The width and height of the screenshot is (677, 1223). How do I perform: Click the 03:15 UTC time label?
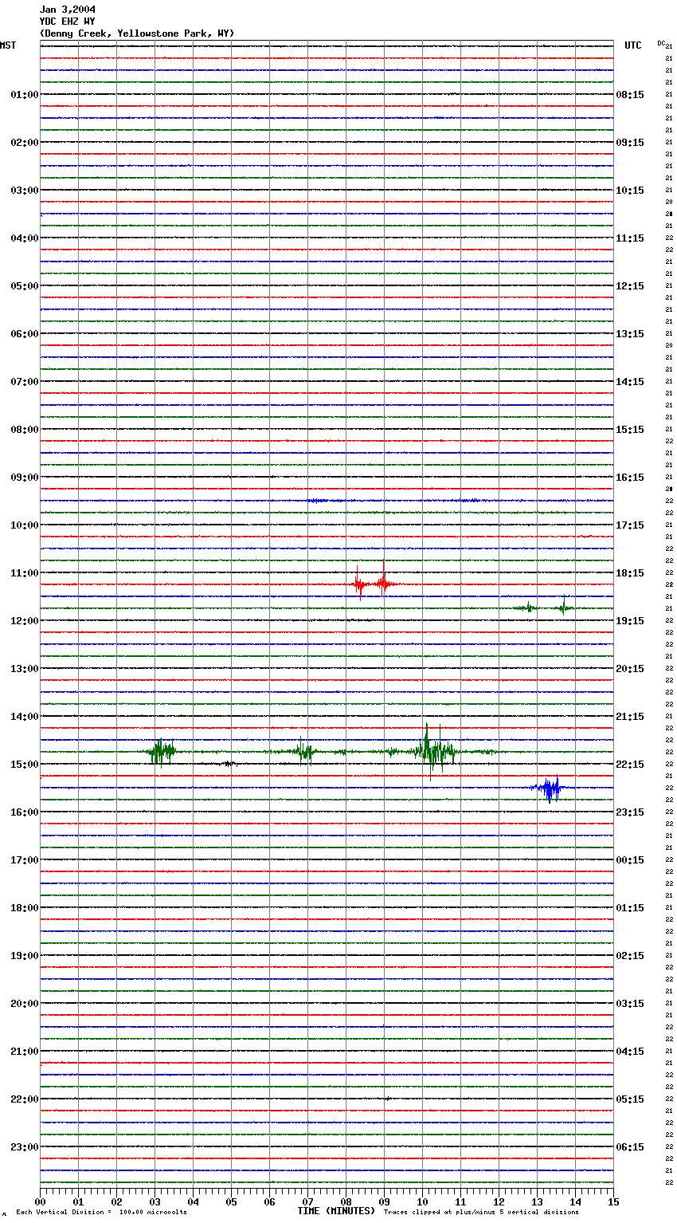click(630, 1004)
